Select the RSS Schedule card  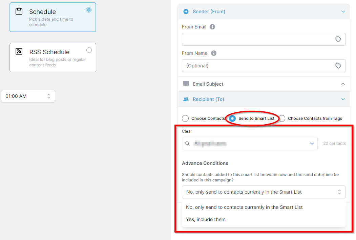tap(53, 58)
